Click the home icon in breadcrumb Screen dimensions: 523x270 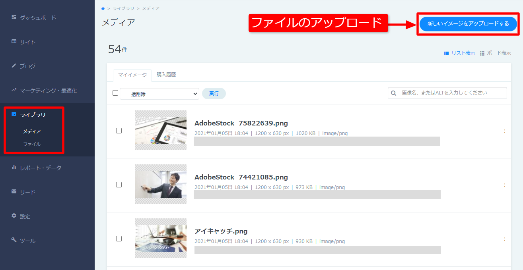click(x=103, y=8)
